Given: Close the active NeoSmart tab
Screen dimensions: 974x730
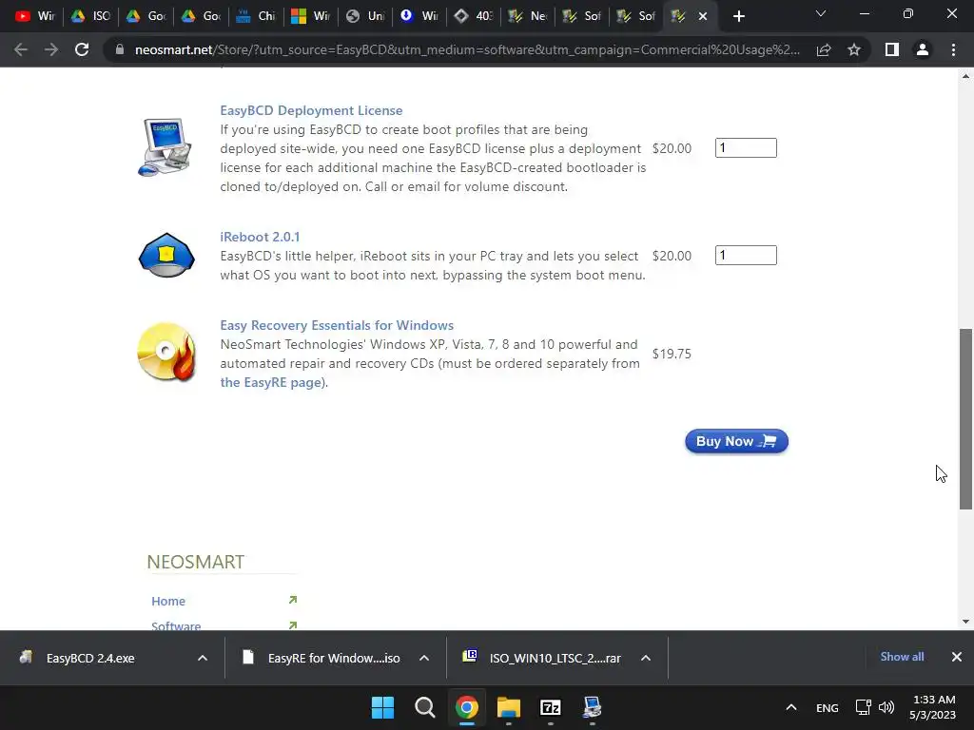Looking at the screenshot, I should (703, 17).
